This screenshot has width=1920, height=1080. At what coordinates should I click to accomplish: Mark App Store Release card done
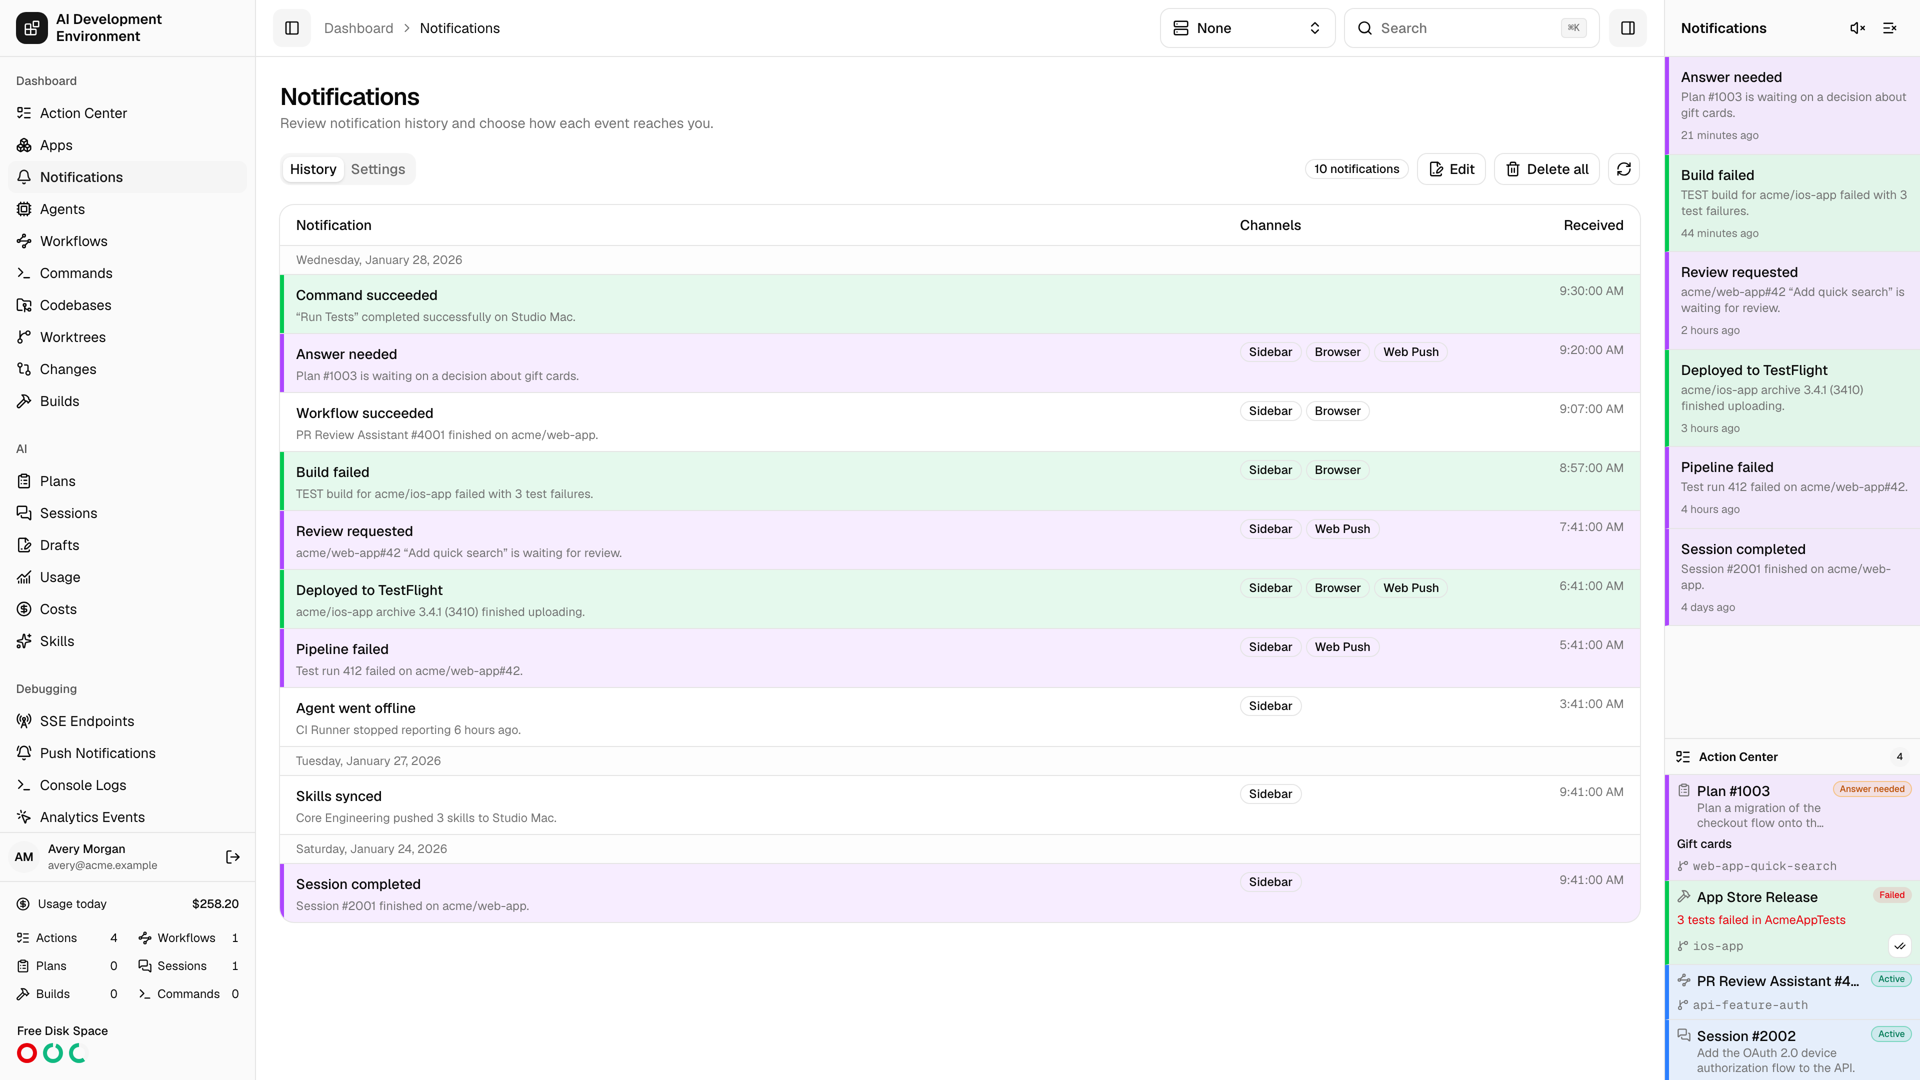[1900, 946]
